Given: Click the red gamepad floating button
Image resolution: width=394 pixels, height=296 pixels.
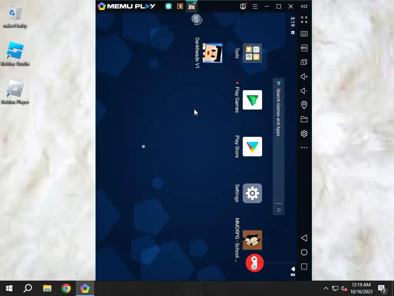Looking at the screenshot, I should [255, 263].
